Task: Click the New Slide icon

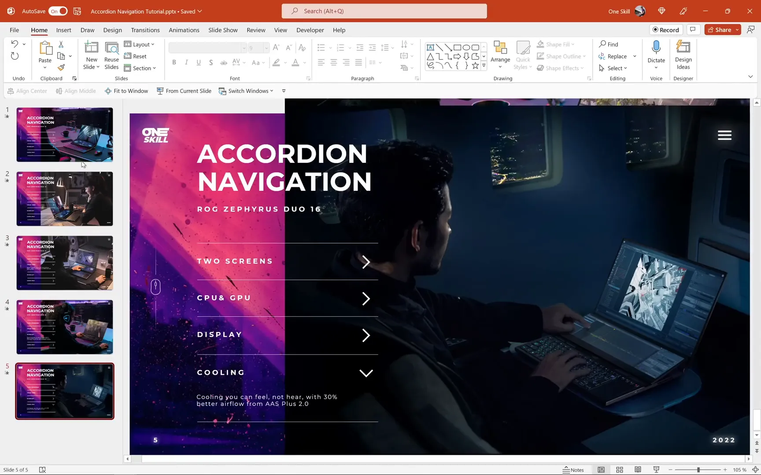Action: pos(91,48)
